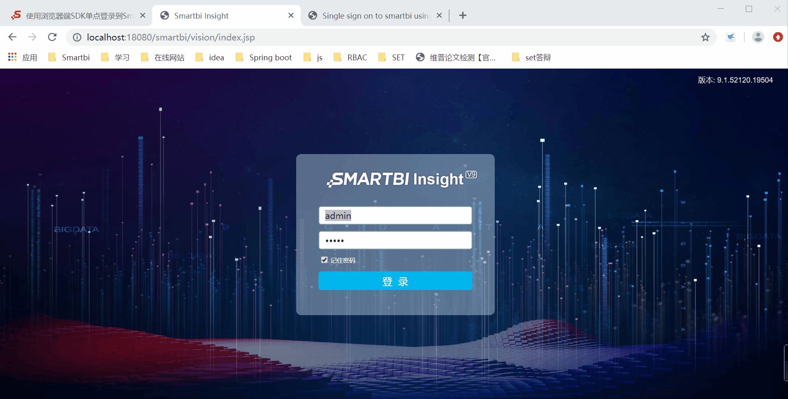View site information icon in address bar
This screenshot has width=788, height=399.
coord(77,38)
